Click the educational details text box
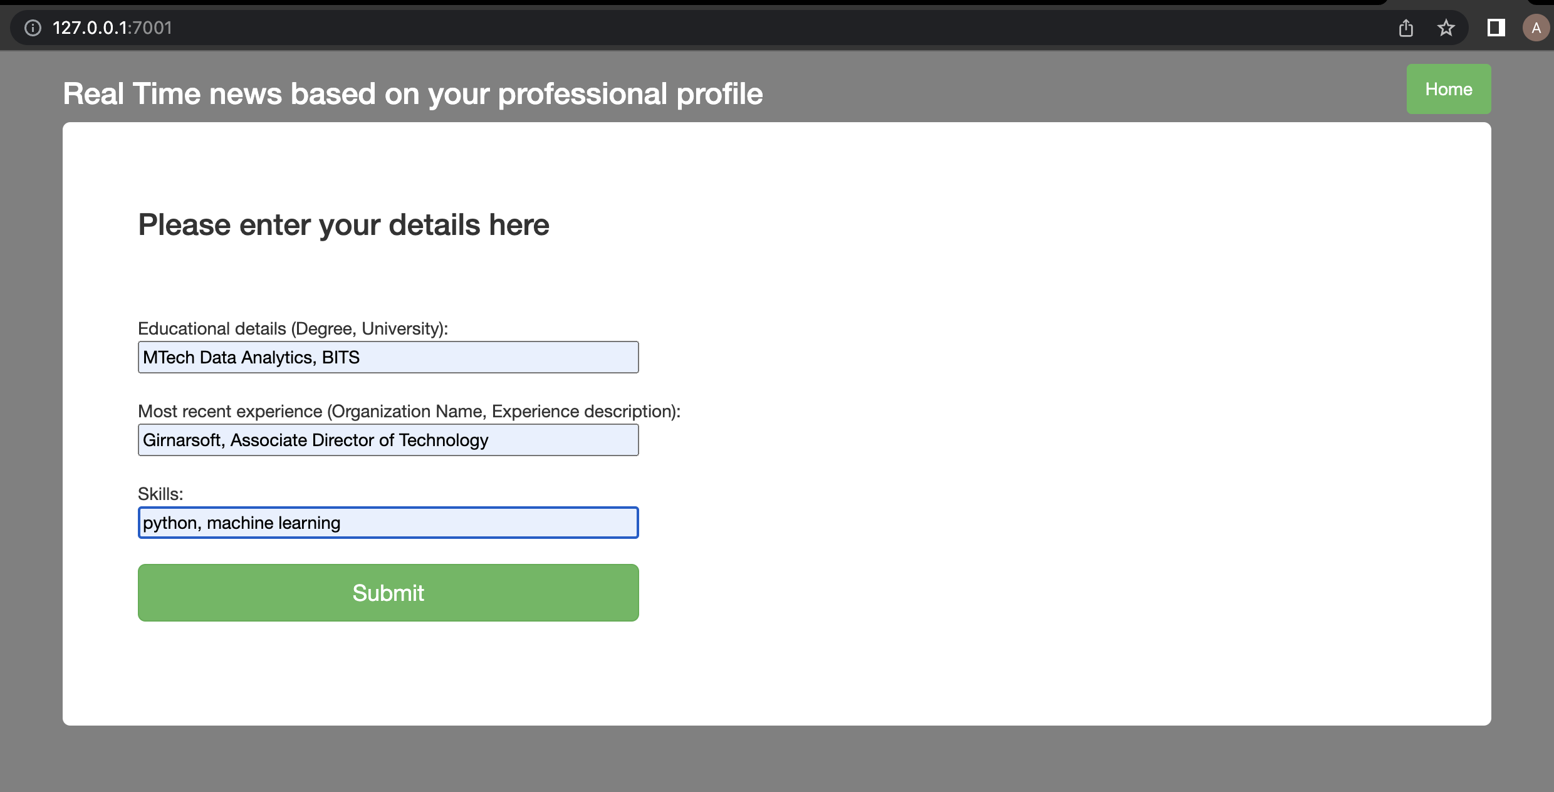This screenshot has width=1554, height=792. point(388,357)
